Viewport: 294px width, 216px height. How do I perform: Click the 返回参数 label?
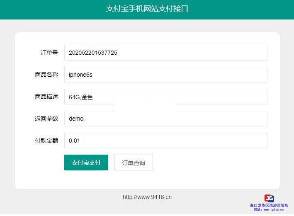point(46,119)
